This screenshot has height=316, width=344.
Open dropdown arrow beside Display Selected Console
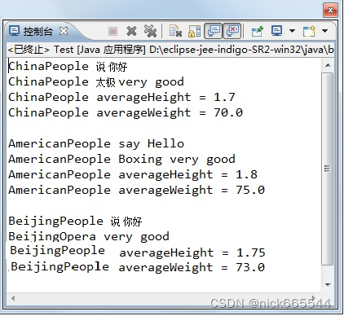tap(292, 31)
